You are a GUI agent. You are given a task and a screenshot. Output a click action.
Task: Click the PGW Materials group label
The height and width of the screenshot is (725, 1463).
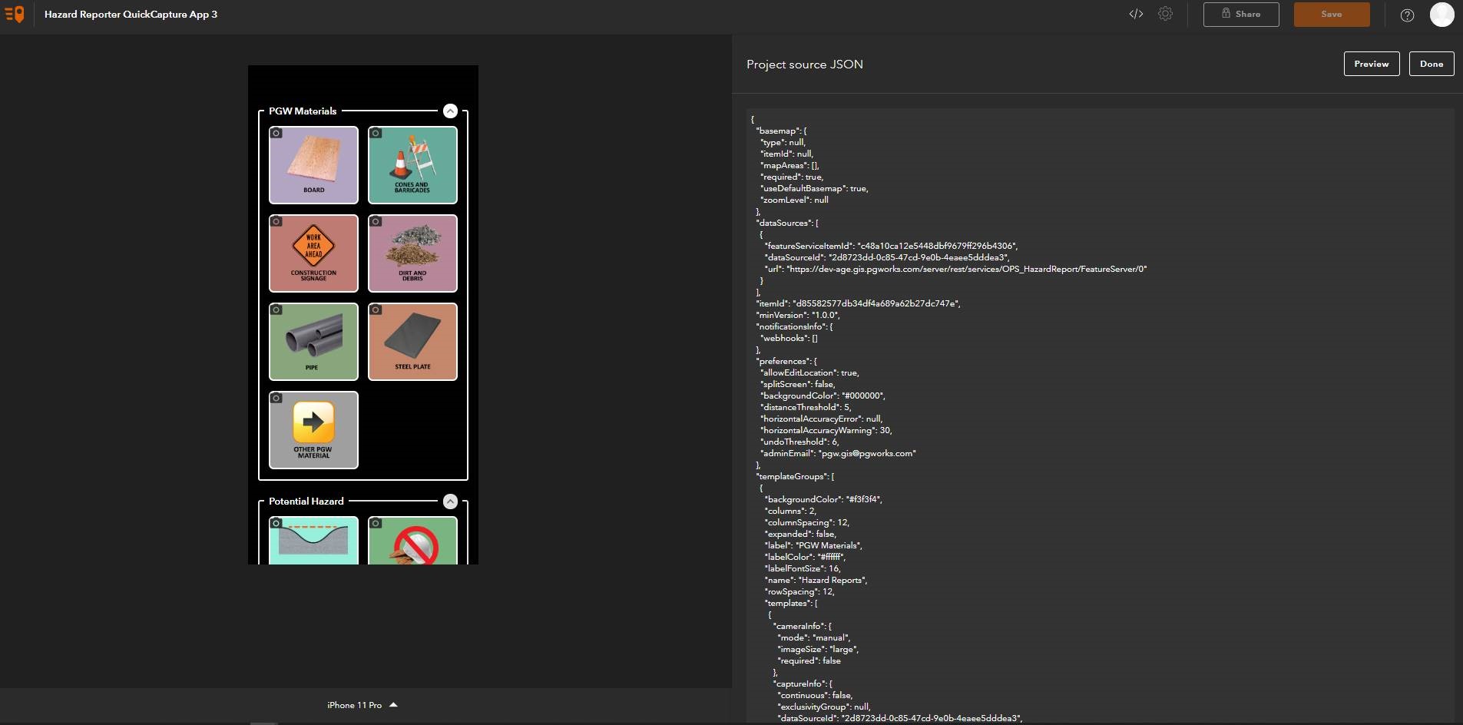point(303,111)
